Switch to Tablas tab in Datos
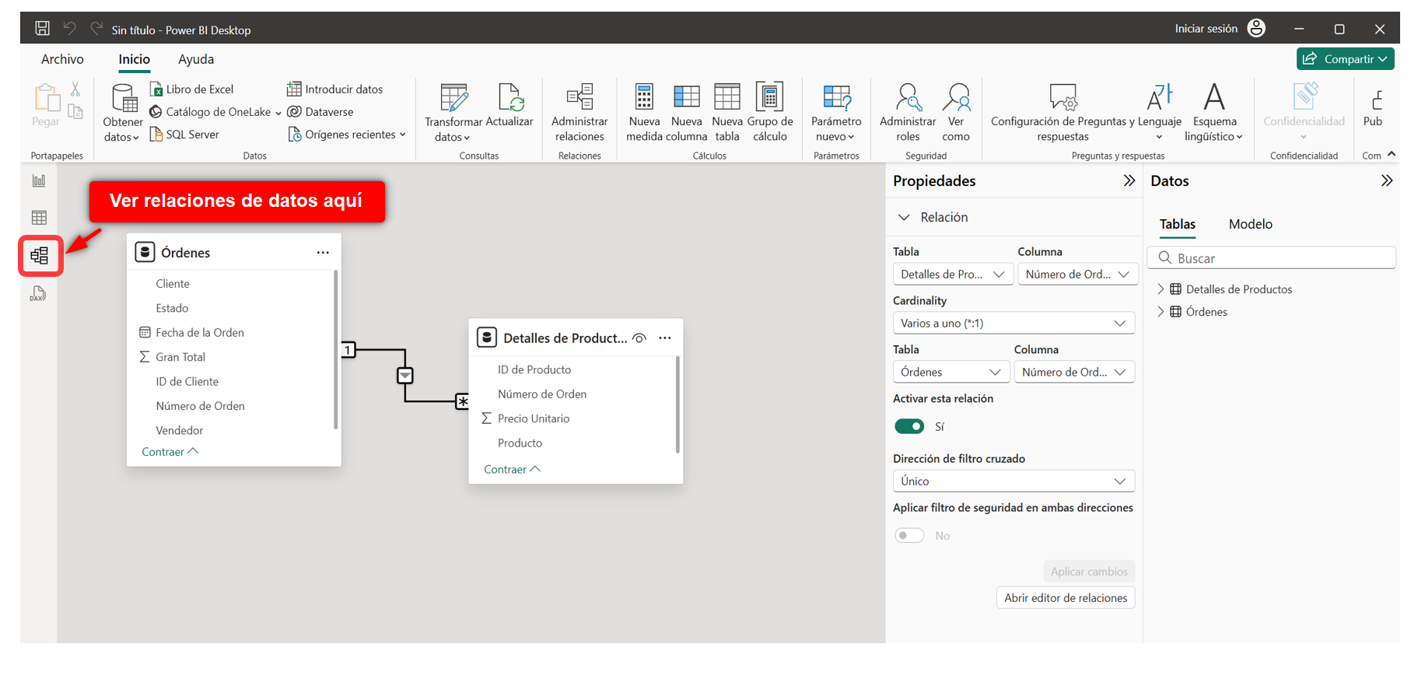This screenshot has width=1411, height=679. [1178, 224]
